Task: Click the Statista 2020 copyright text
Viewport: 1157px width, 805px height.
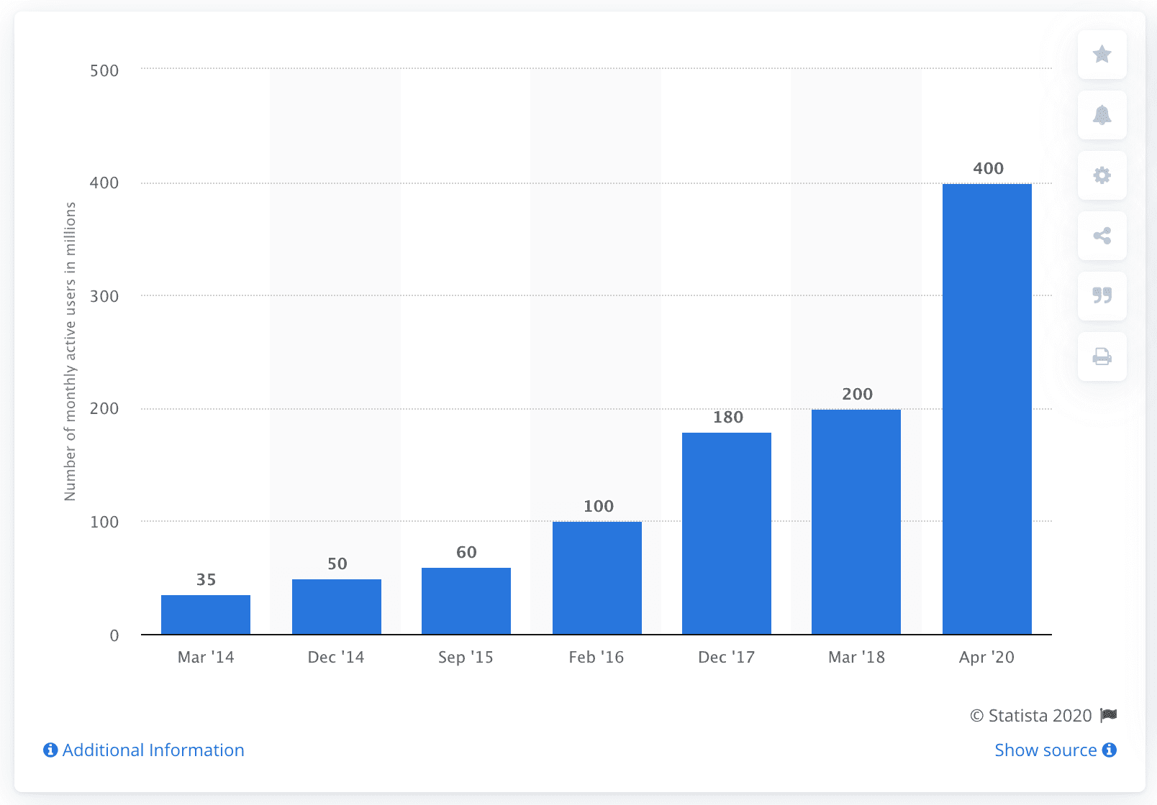Action: pyautogui.click(x=1031, y=716)
